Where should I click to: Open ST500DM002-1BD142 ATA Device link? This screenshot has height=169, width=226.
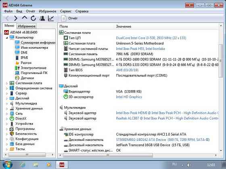point(163,140)
